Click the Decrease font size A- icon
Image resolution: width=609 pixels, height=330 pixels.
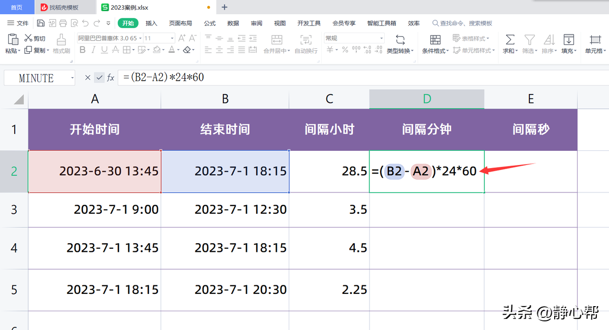(x=193, y=38)
